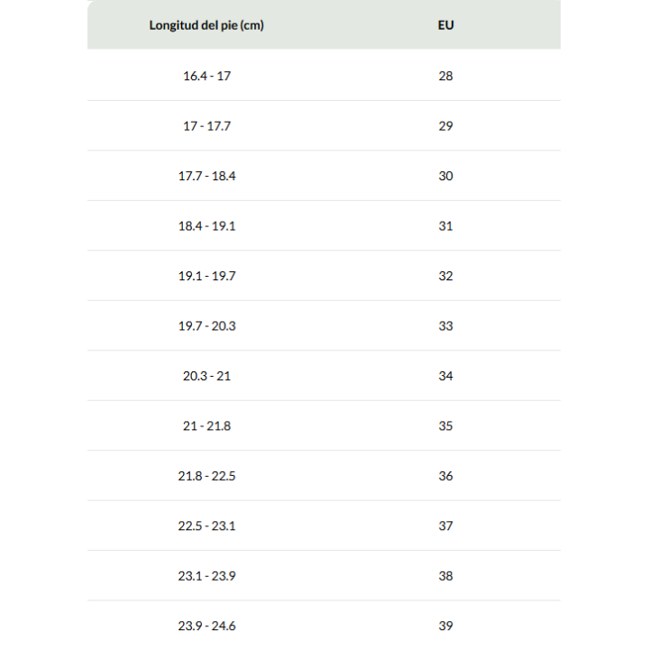Select EU size 32 value

[446, 276]
